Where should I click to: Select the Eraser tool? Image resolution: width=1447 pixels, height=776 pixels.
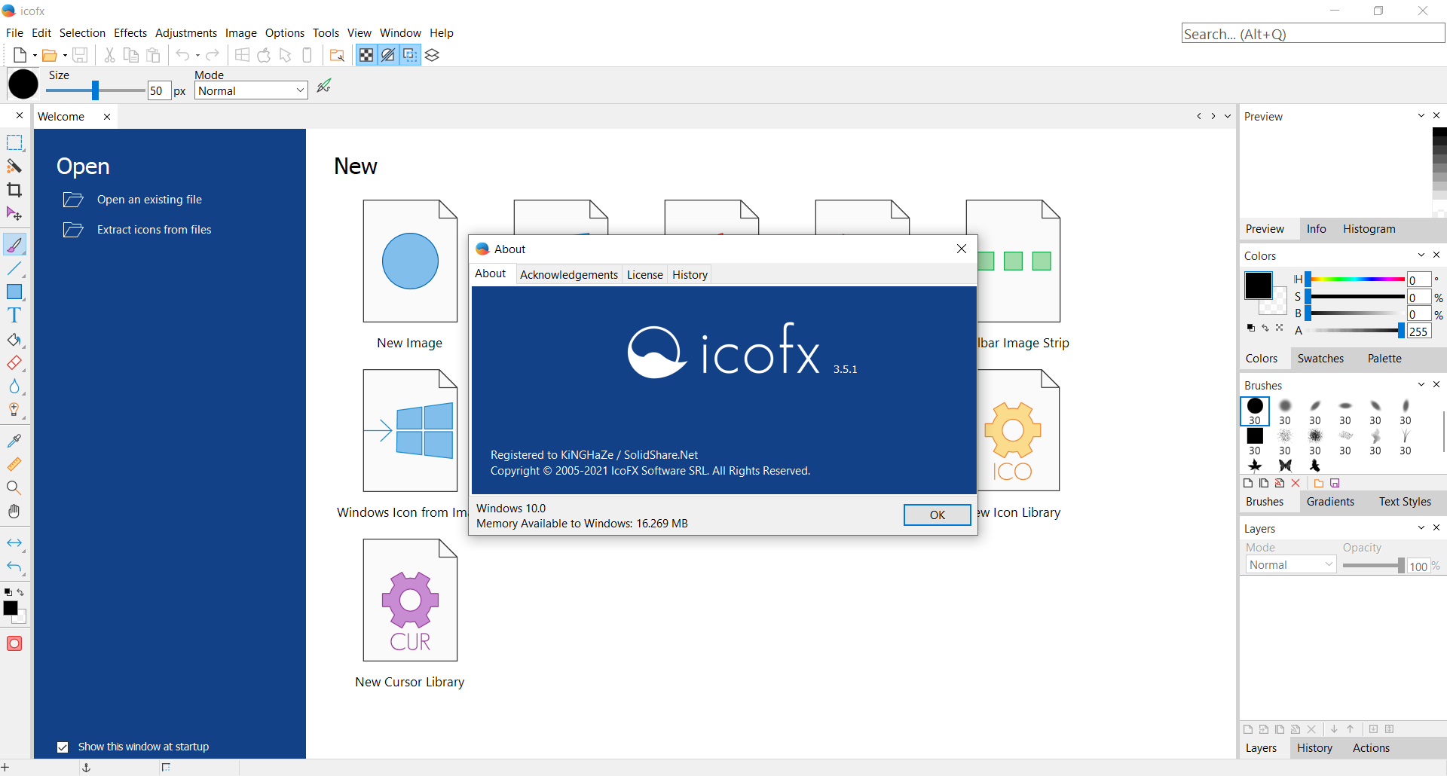click(x=14, y=362)
